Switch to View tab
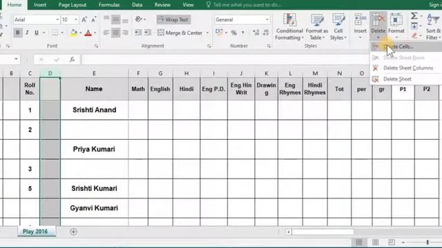Viewport: 442px width, 248px height. 188,5
